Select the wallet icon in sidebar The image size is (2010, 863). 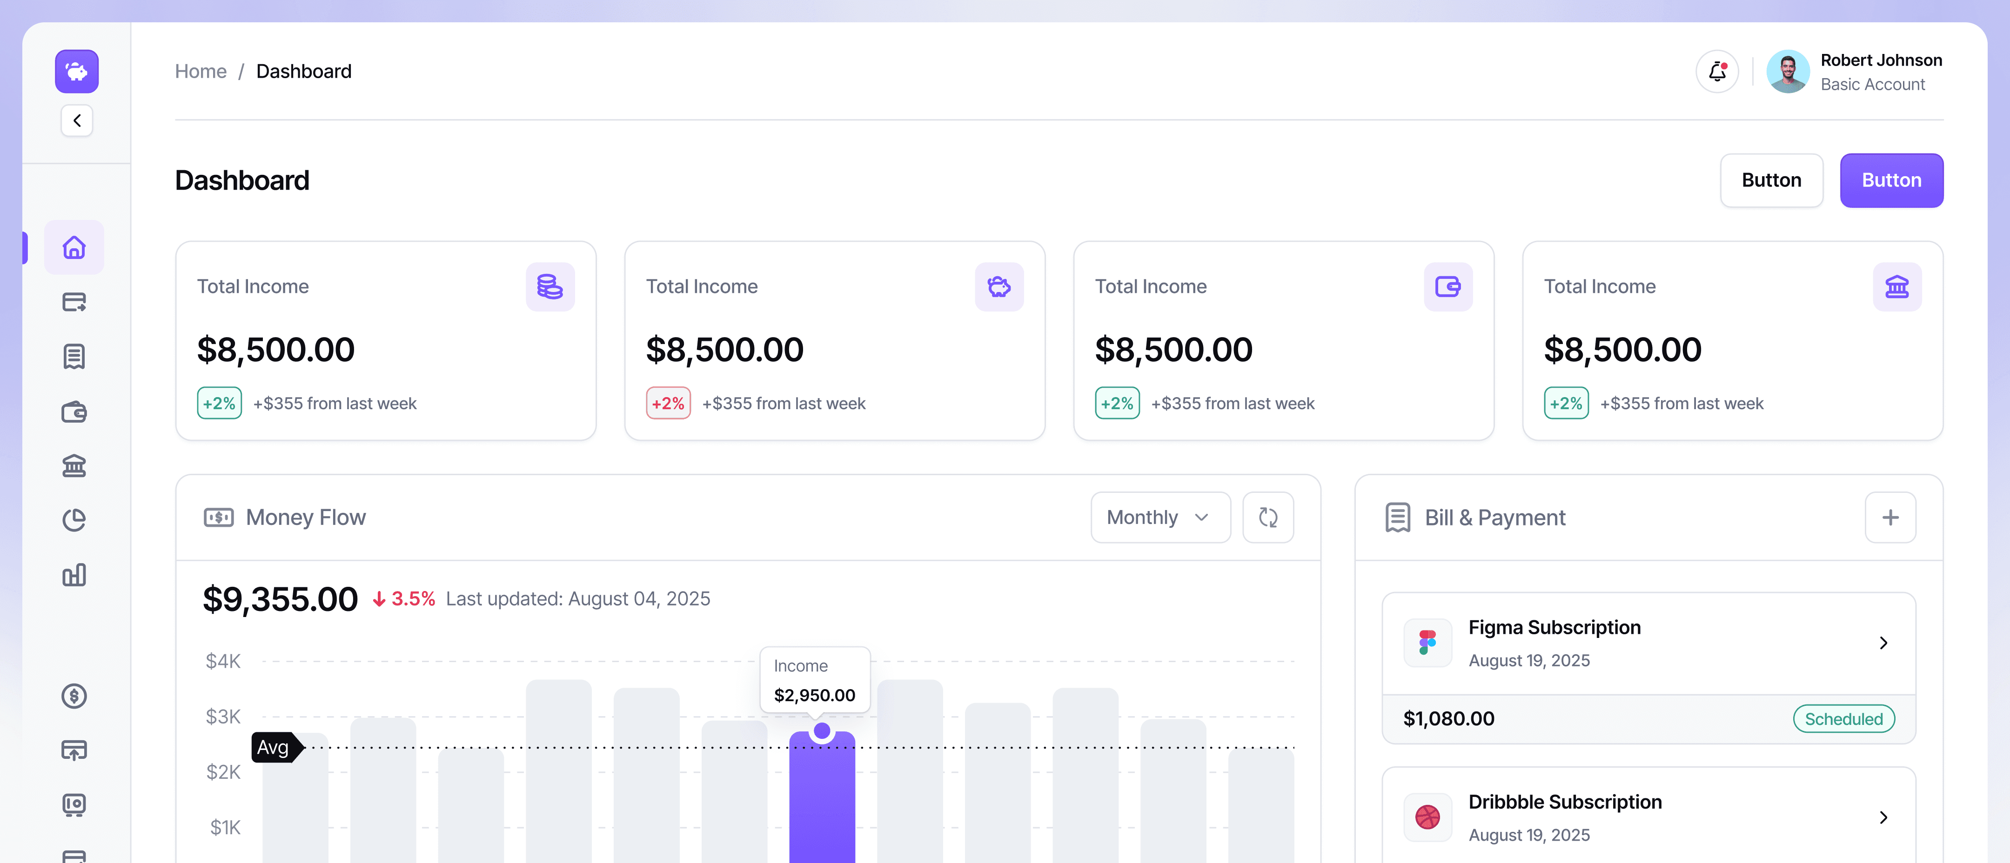(74, 412)
